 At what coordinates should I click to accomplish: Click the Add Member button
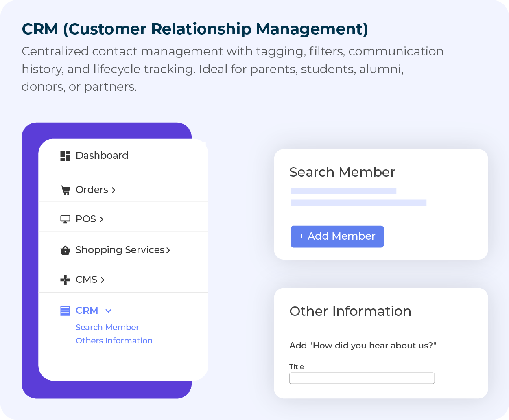tap(337, 236)
